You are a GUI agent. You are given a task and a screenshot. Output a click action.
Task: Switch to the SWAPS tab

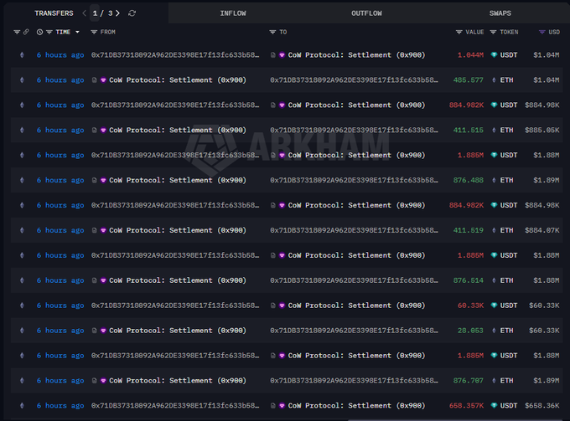click(500, 13)
